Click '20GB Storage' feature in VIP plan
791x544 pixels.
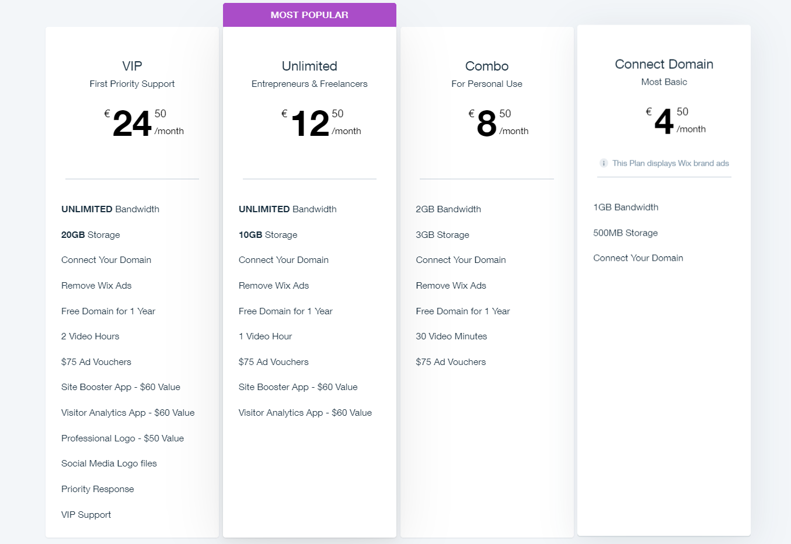(x=90, y=234)
